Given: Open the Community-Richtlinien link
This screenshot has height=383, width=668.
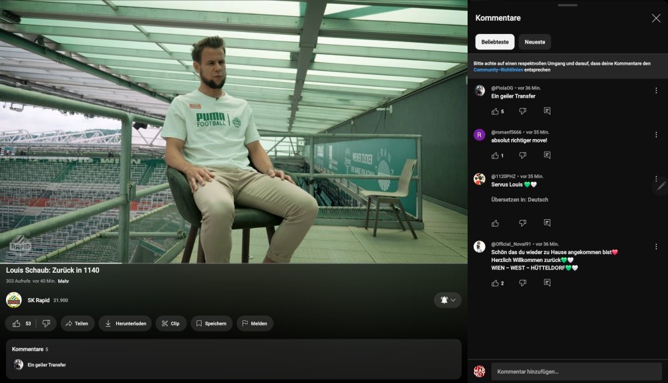Looking at the screenshot, I should click(x=498, y=70).
